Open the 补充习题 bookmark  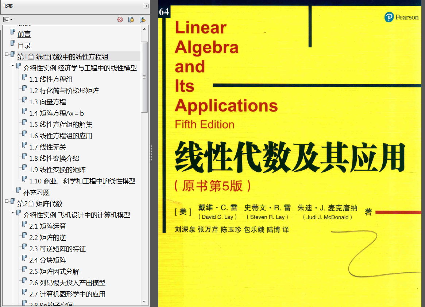(x=36, y=193)
